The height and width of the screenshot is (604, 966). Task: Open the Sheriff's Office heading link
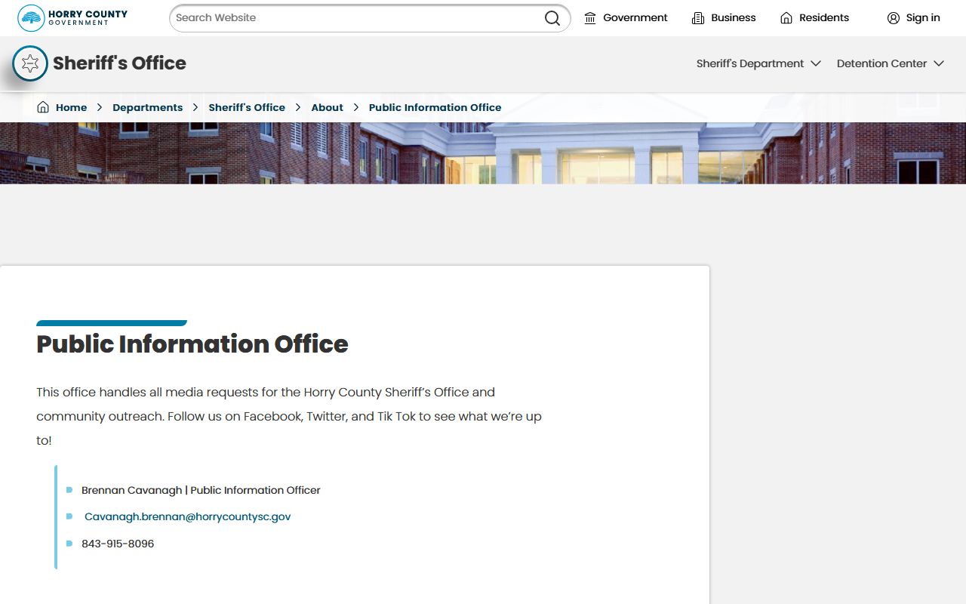119,63
